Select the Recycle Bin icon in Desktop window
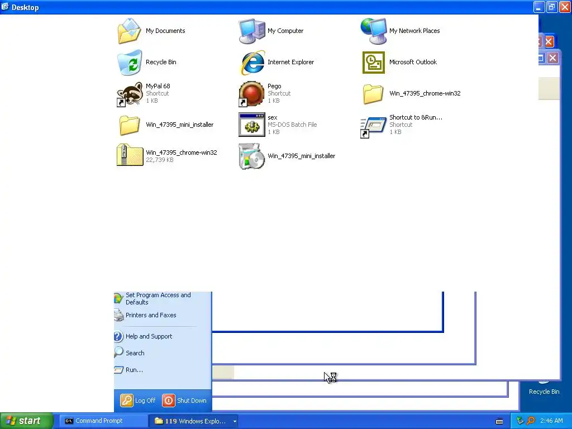 pyautogui.click(x=130, y=63)
